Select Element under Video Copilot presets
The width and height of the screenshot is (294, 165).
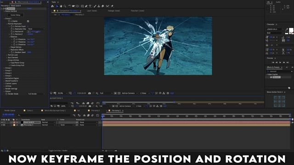click(277, 77)
